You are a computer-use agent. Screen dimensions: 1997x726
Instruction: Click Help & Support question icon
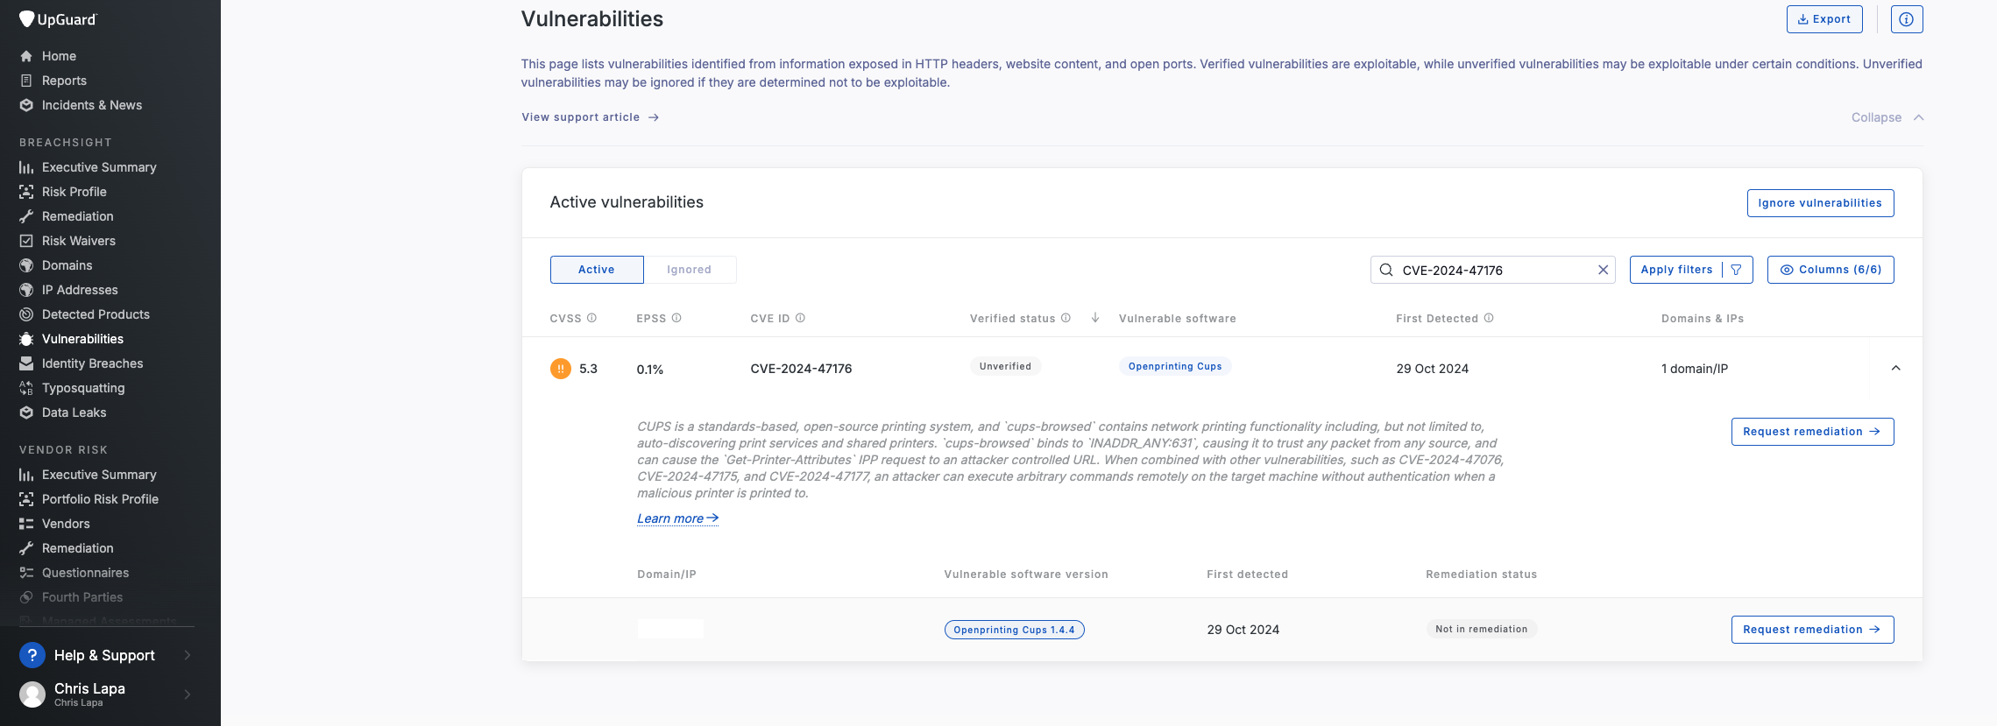click(x=32, y=655)
